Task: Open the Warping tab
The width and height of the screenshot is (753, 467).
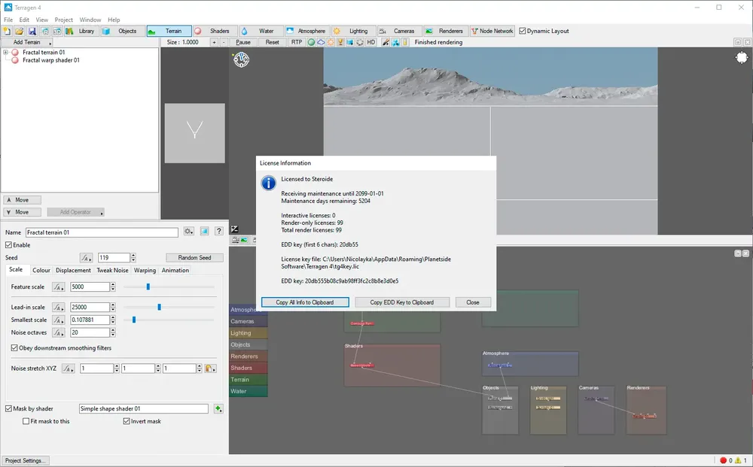Action: pyautogui.click(x=145, y=271)
